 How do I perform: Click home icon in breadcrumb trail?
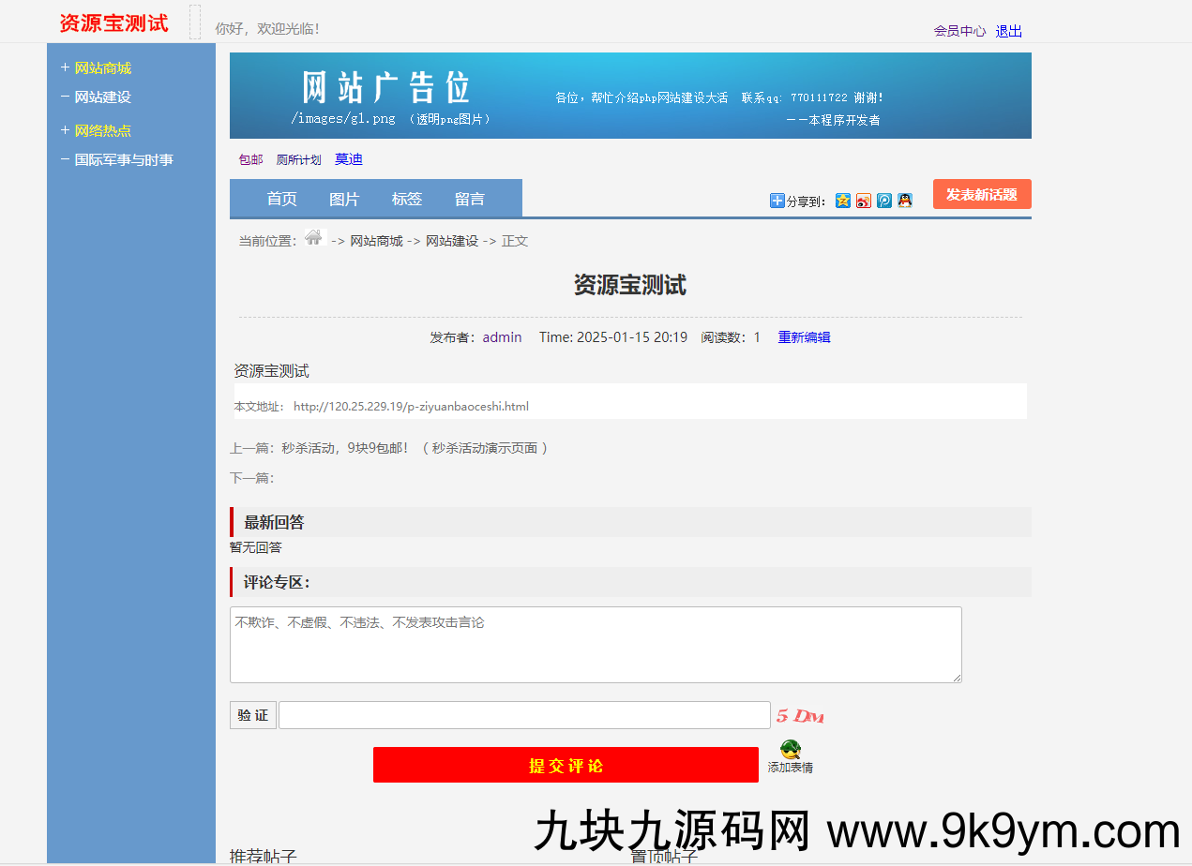point(313,238)
